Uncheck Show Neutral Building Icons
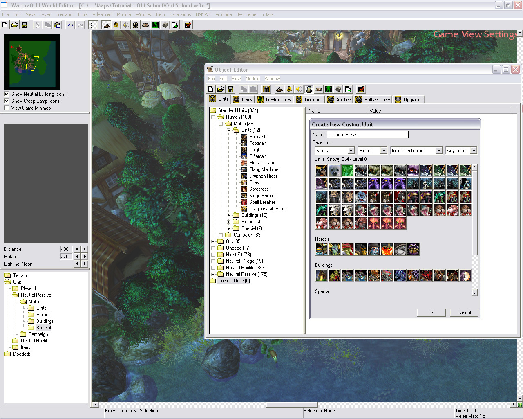This screenshot has height=419, width=523. [x=7, y=94]
